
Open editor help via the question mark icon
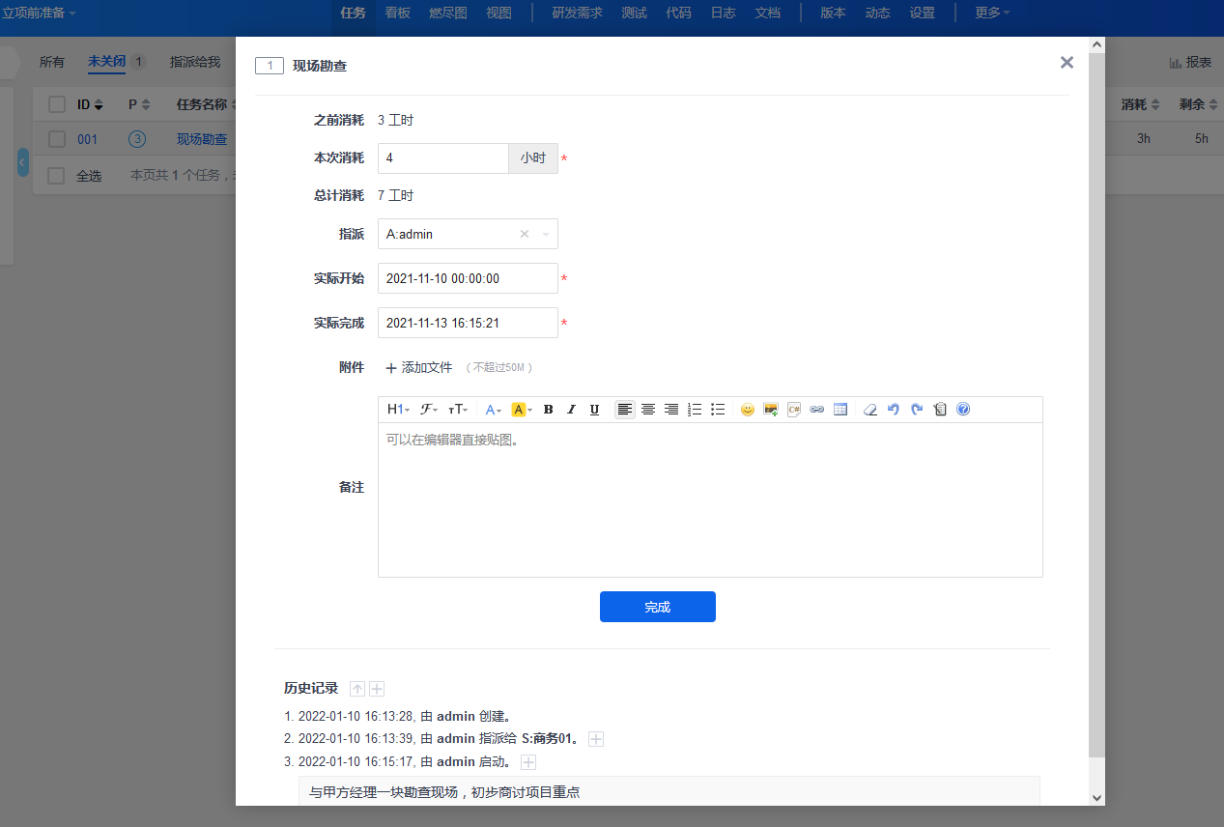(963, 410)
